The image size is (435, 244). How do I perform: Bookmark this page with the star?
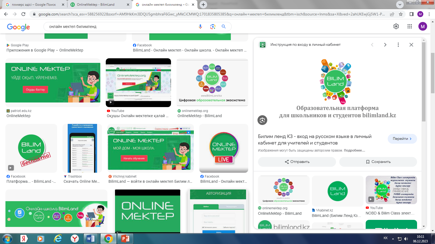[x=401, y=14]
